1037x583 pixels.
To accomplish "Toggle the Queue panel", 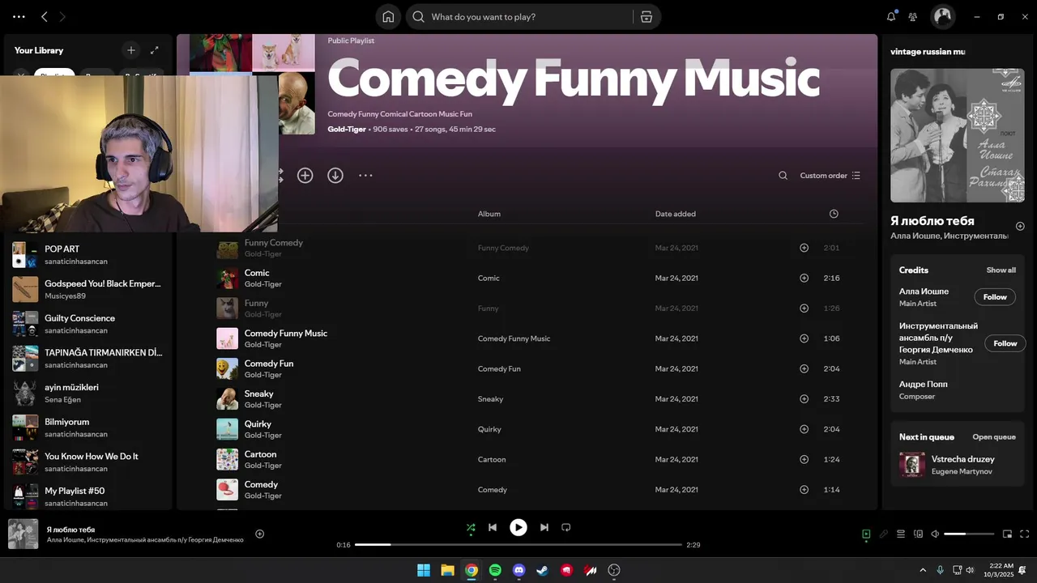I will (x=901, y=534).
